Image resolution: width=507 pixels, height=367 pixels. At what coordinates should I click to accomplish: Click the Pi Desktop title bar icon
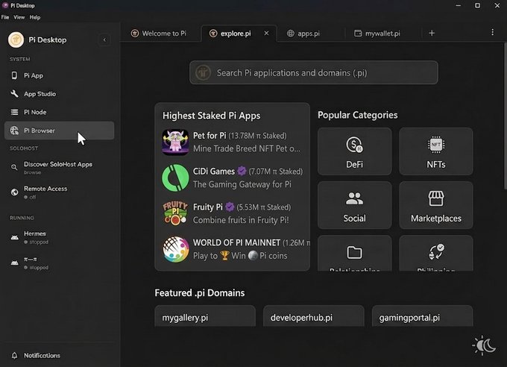click(x=5, y=5)
